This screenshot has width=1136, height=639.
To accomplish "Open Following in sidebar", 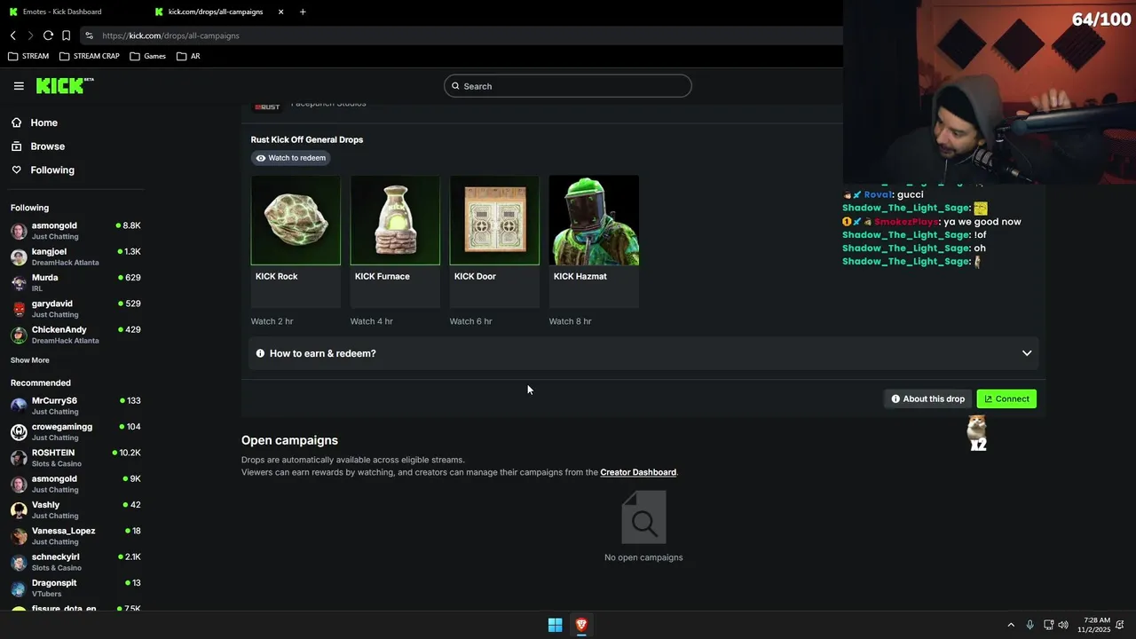I will (x=52, y=170).
